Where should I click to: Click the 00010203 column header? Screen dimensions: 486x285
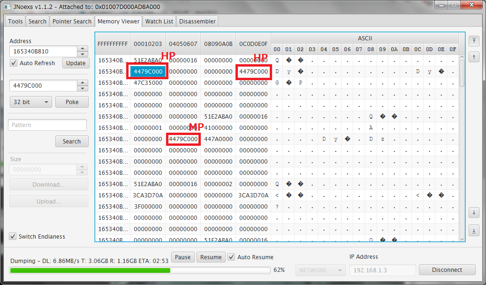pyautogui.click(x=148, y=44)
